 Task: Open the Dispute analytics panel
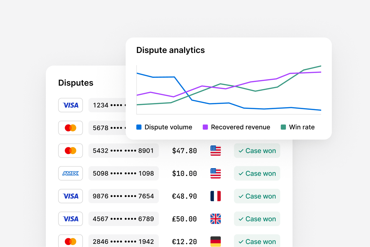click(x=170, y=50)
